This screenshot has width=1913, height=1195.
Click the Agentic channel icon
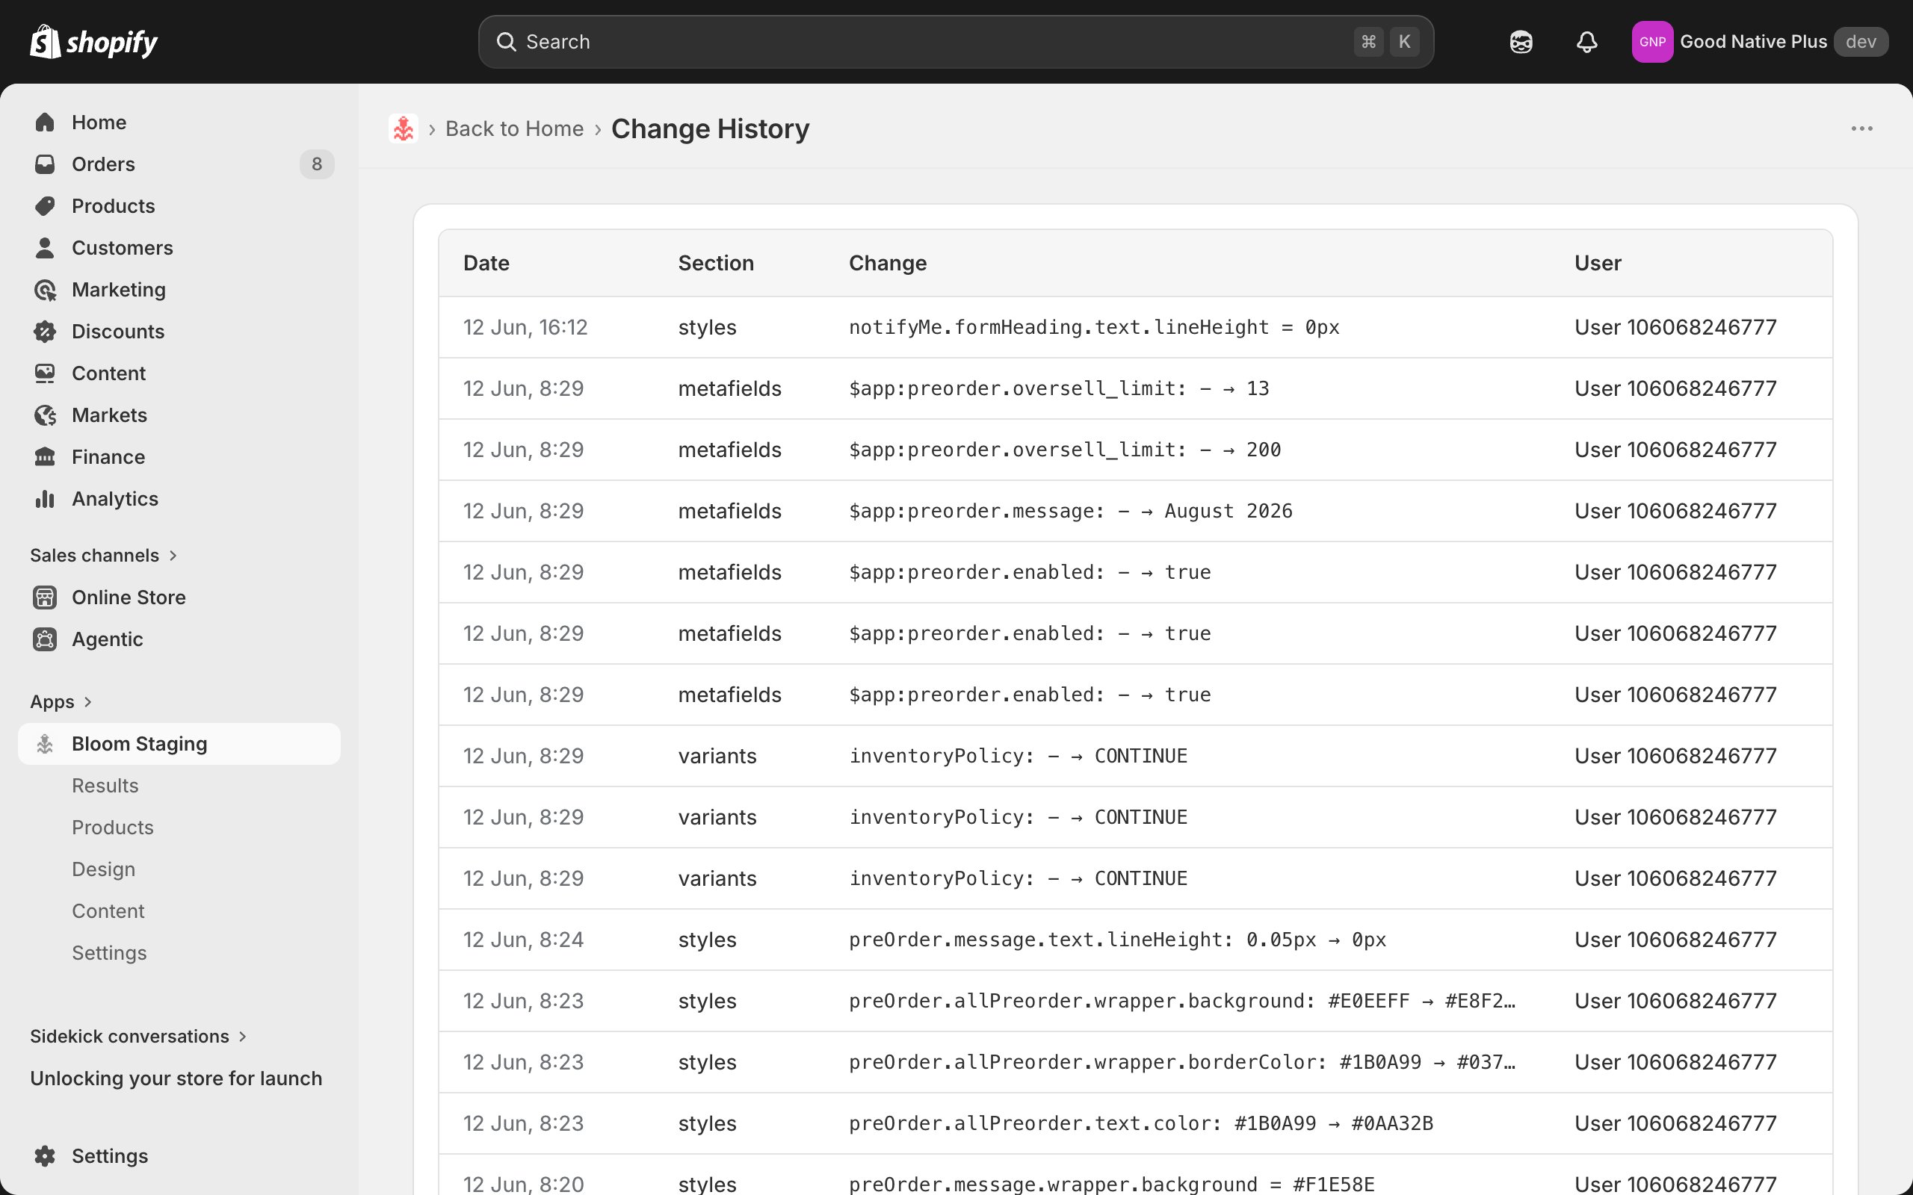click(45, 639)
